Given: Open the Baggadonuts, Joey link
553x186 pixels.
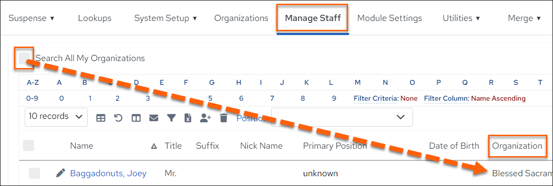Looking at the screenshot, I should [x=108, y=173].
